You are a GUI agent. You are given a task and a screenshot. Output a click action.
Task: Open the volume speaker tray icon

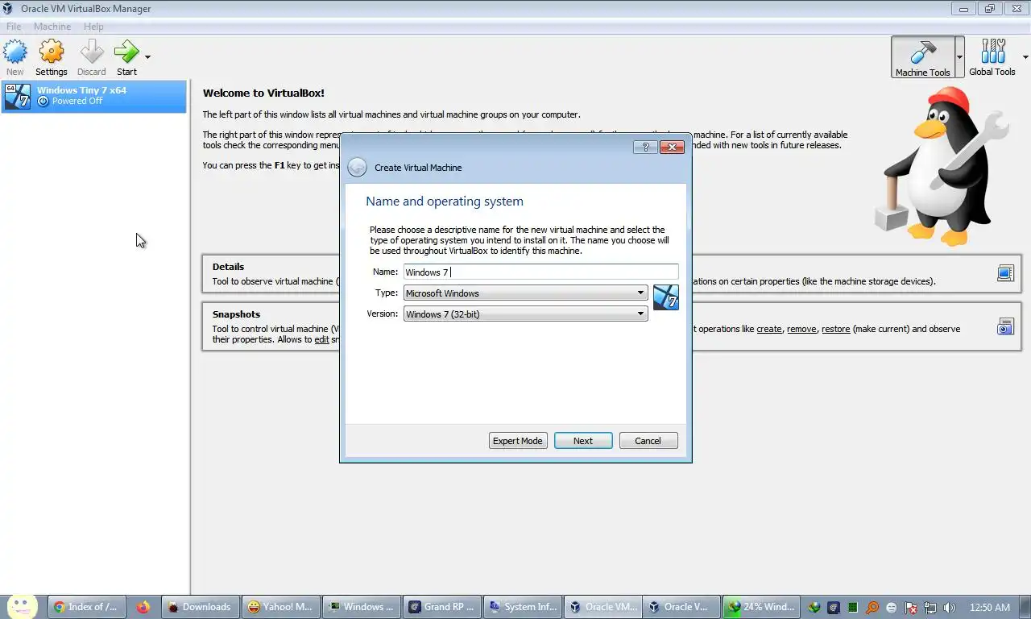click(950, 608)
